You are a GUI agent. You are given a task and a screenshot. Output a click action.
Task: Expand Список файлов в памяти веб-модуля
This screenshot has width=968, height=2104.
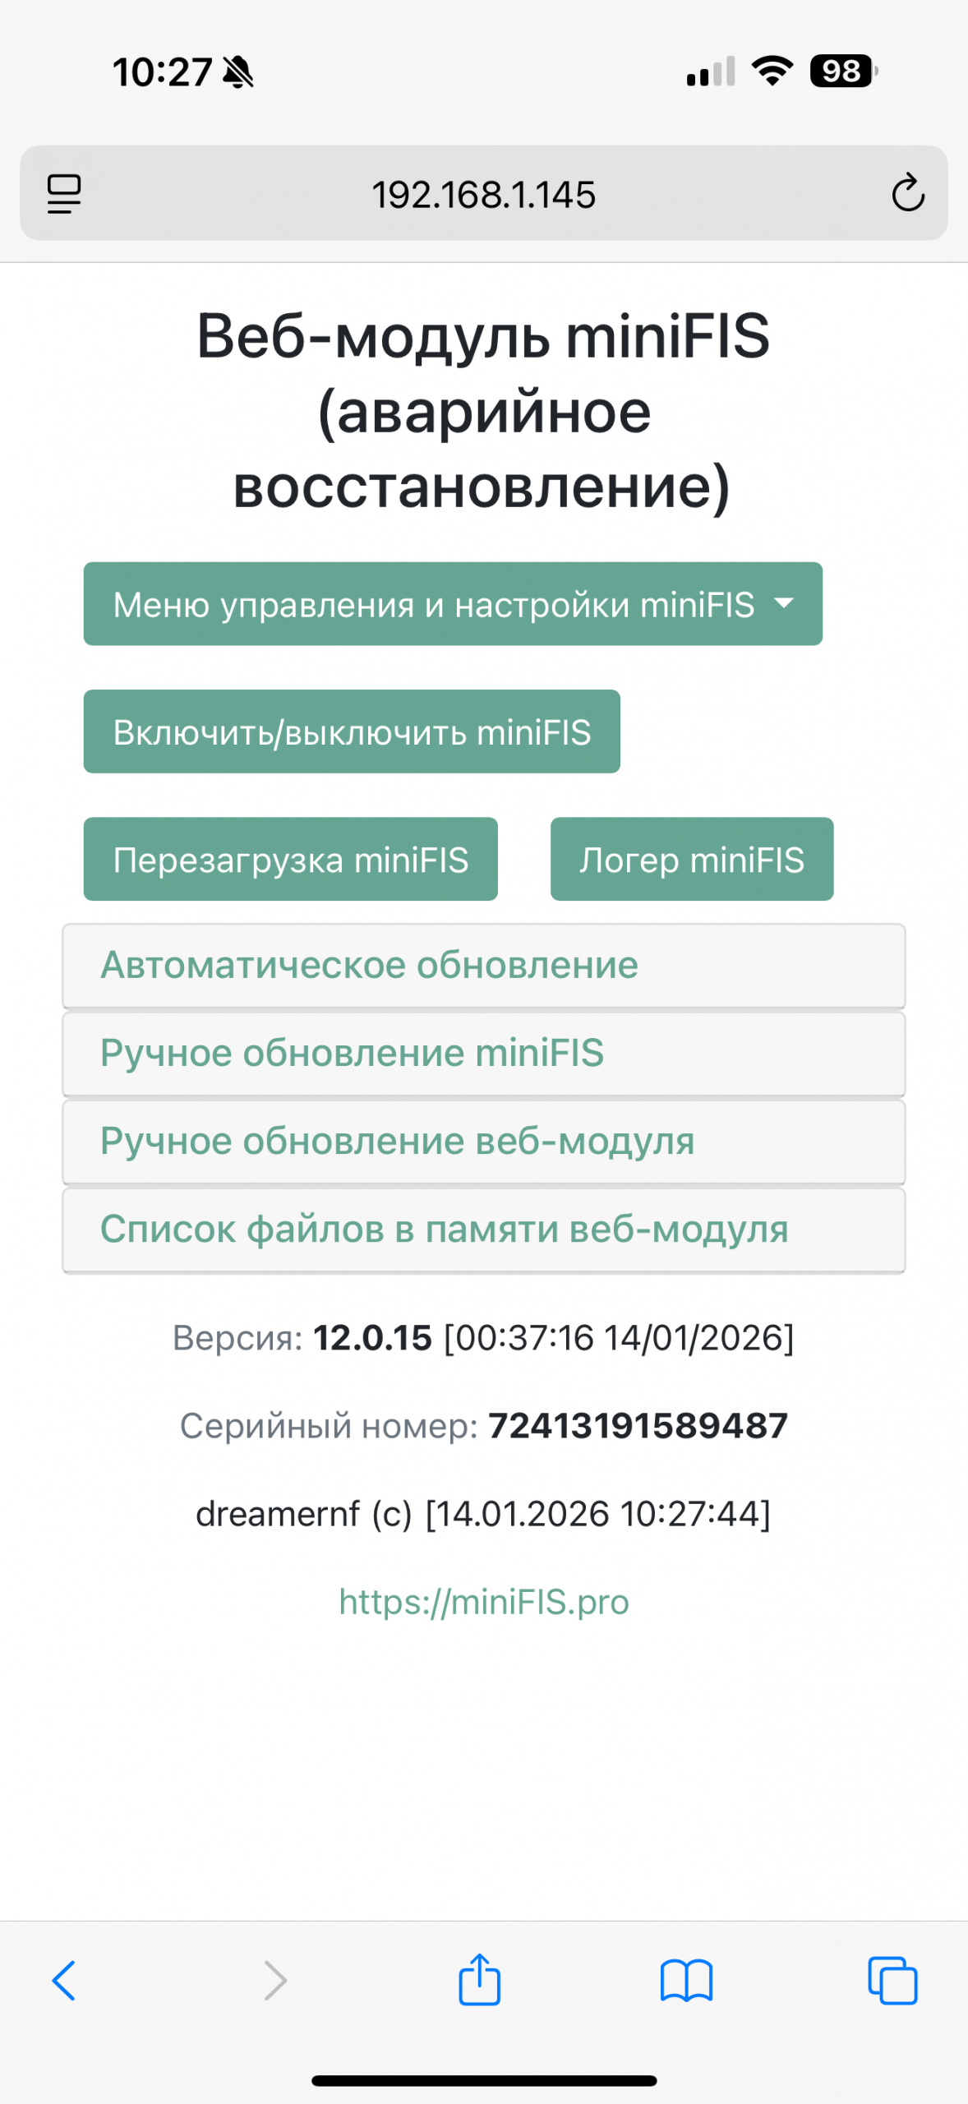[x=484, y=1230]
